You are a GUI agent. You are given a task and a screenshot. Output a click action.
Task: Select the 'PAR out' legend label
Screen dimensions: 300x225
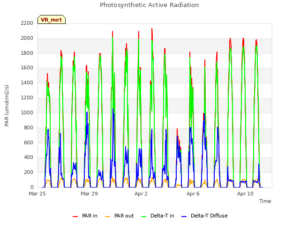[x=124, y=216]
